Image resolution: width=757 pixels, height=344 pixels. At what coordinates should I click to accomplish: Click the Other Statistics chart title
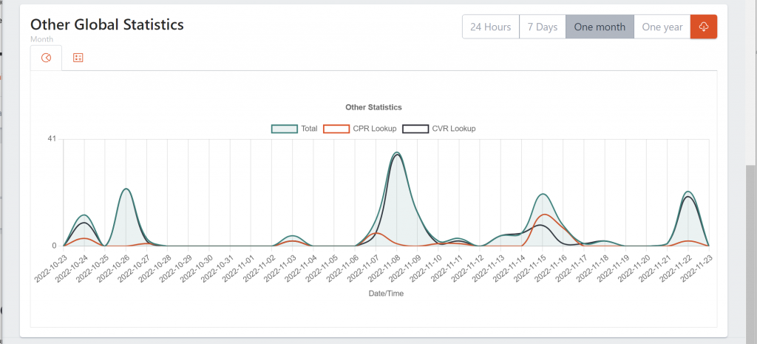pyautogui.click(x=373, y=107)
